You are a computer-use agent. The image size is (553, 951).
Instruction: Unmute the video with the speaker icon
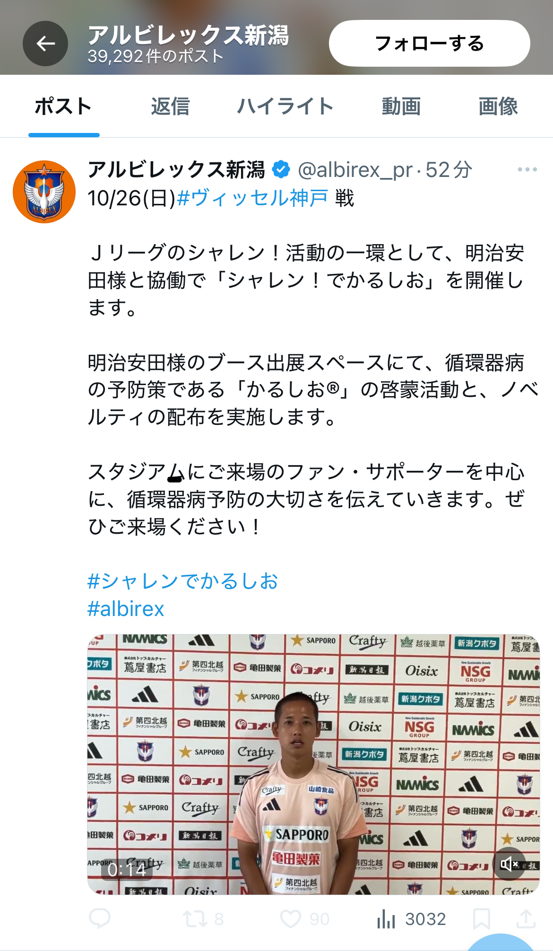click(x=509, y=864)
